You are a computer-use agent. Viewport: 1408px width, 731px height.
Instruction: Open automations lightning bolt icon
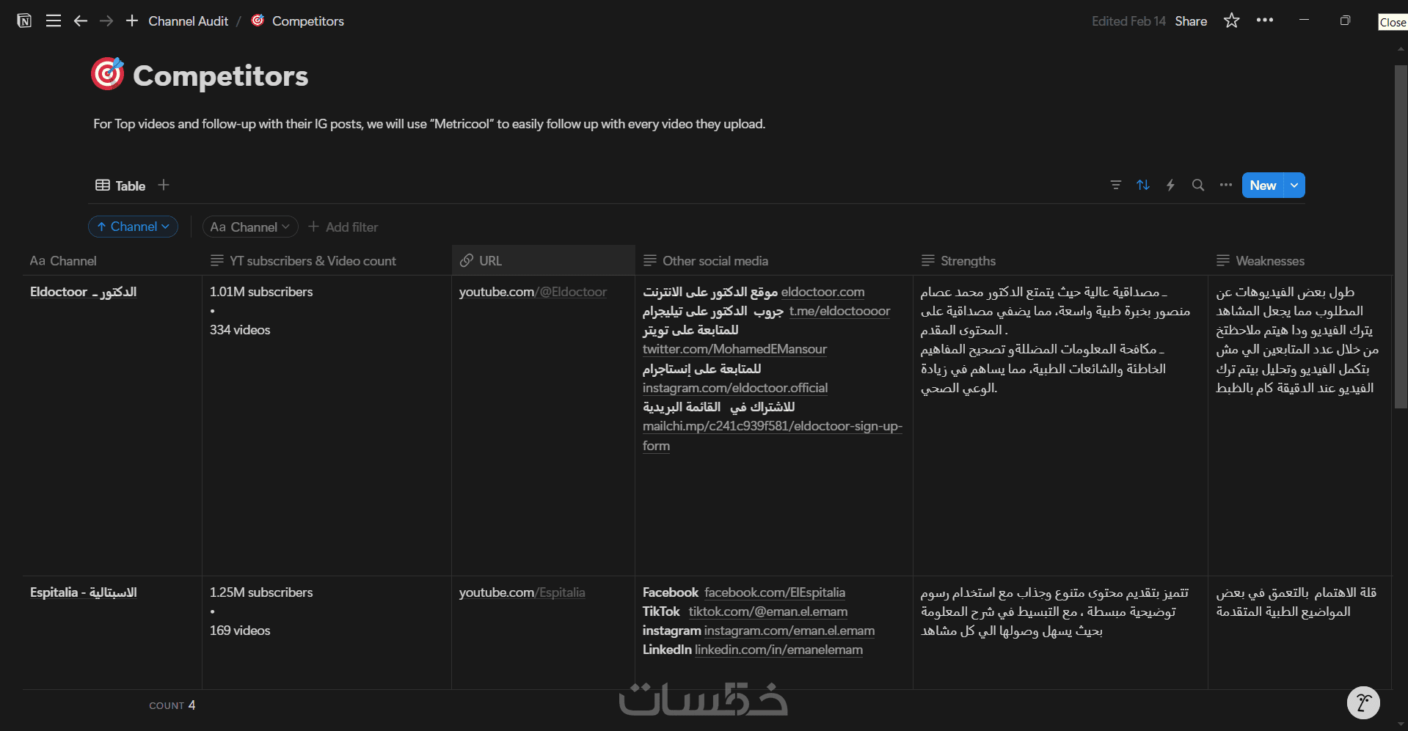click(x=1170, y=185)
